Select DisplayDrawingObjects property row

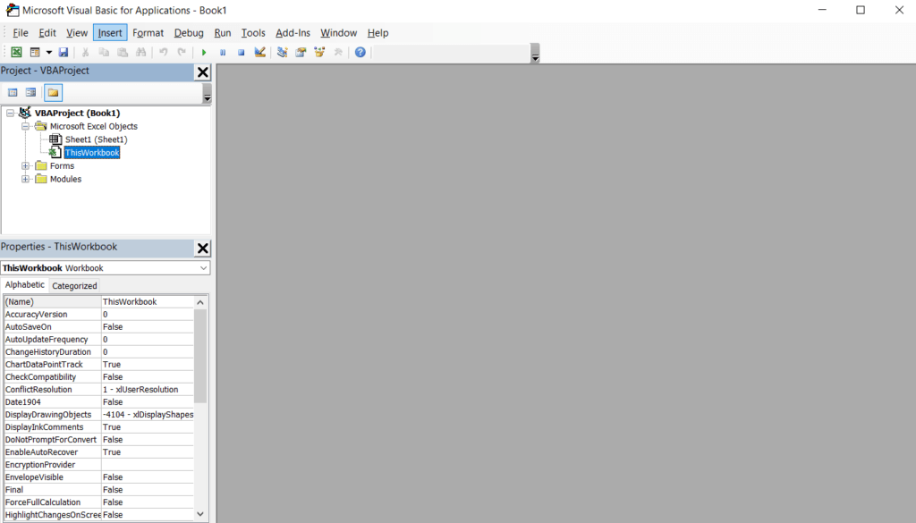(x=98, y=415)
